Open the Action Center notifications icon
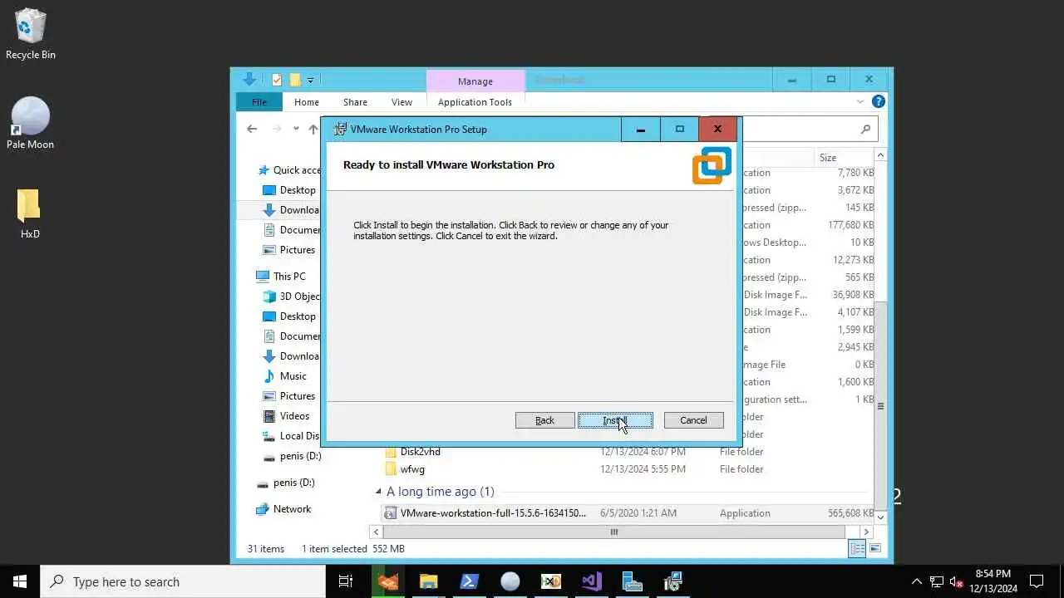The width and height of the screenshot is (1064, 598). (1037, 581)
